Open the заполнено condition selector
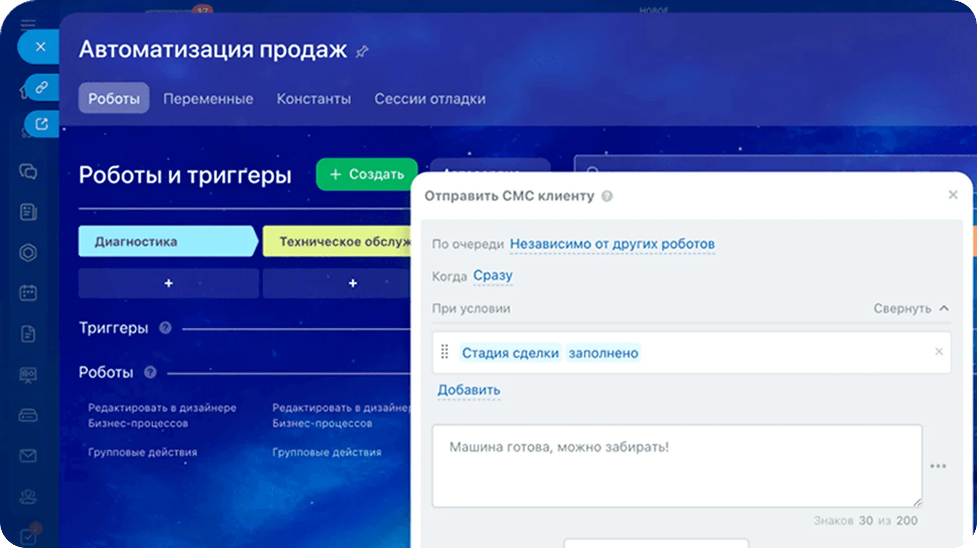Screen dimensions: 977x548 point(603,353)
